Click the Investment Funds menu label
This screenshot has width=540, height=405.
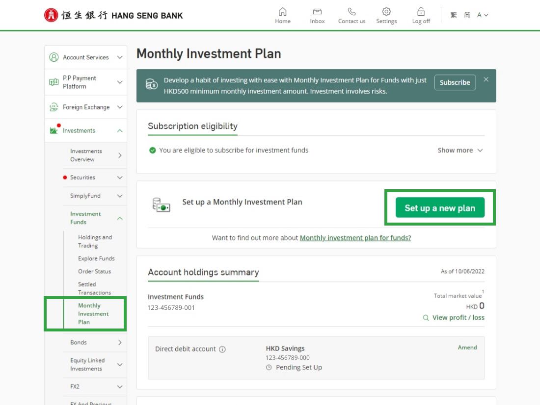pyautogui.click(x=85, y=218)
